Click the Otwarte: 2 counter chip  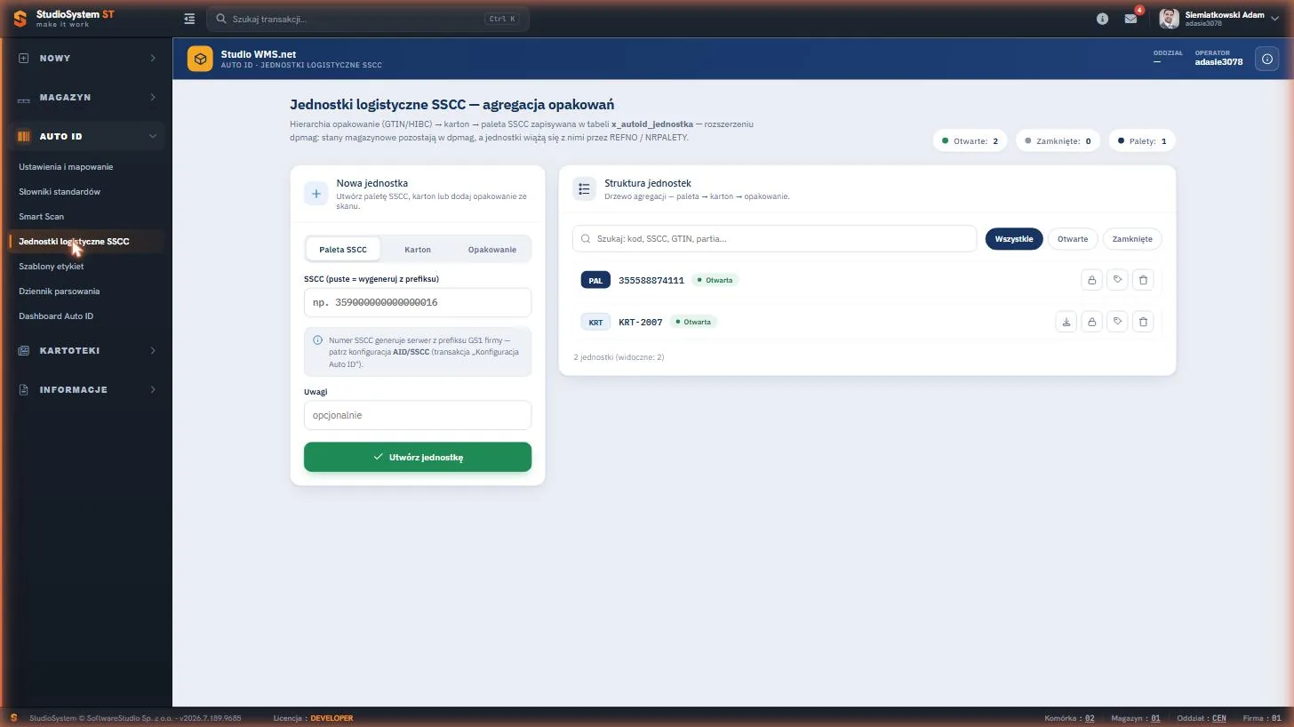tap(970, 140)
